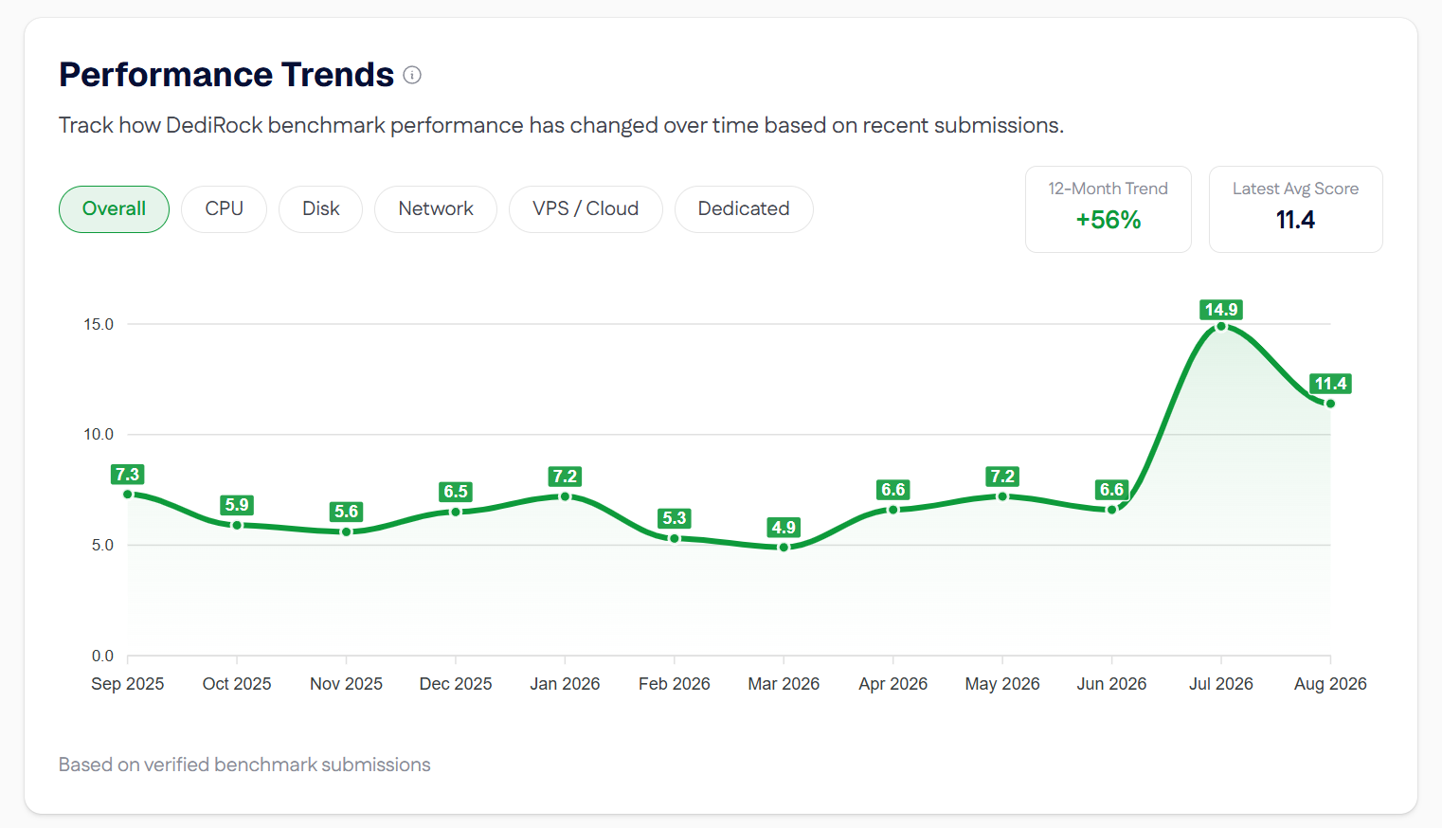
Task: Click the Jun 2026 axis label
Action: coord(1112,684)
